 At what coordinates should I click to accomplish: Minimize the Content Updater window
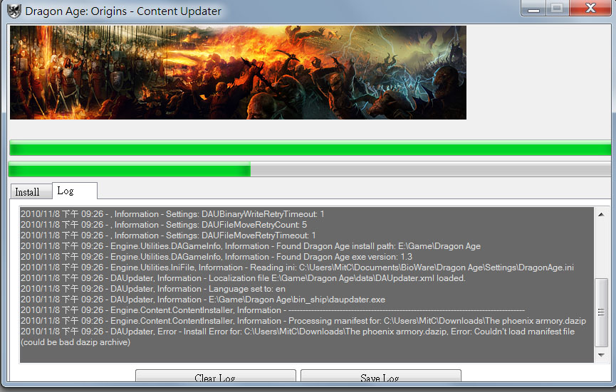pos(533,9)
